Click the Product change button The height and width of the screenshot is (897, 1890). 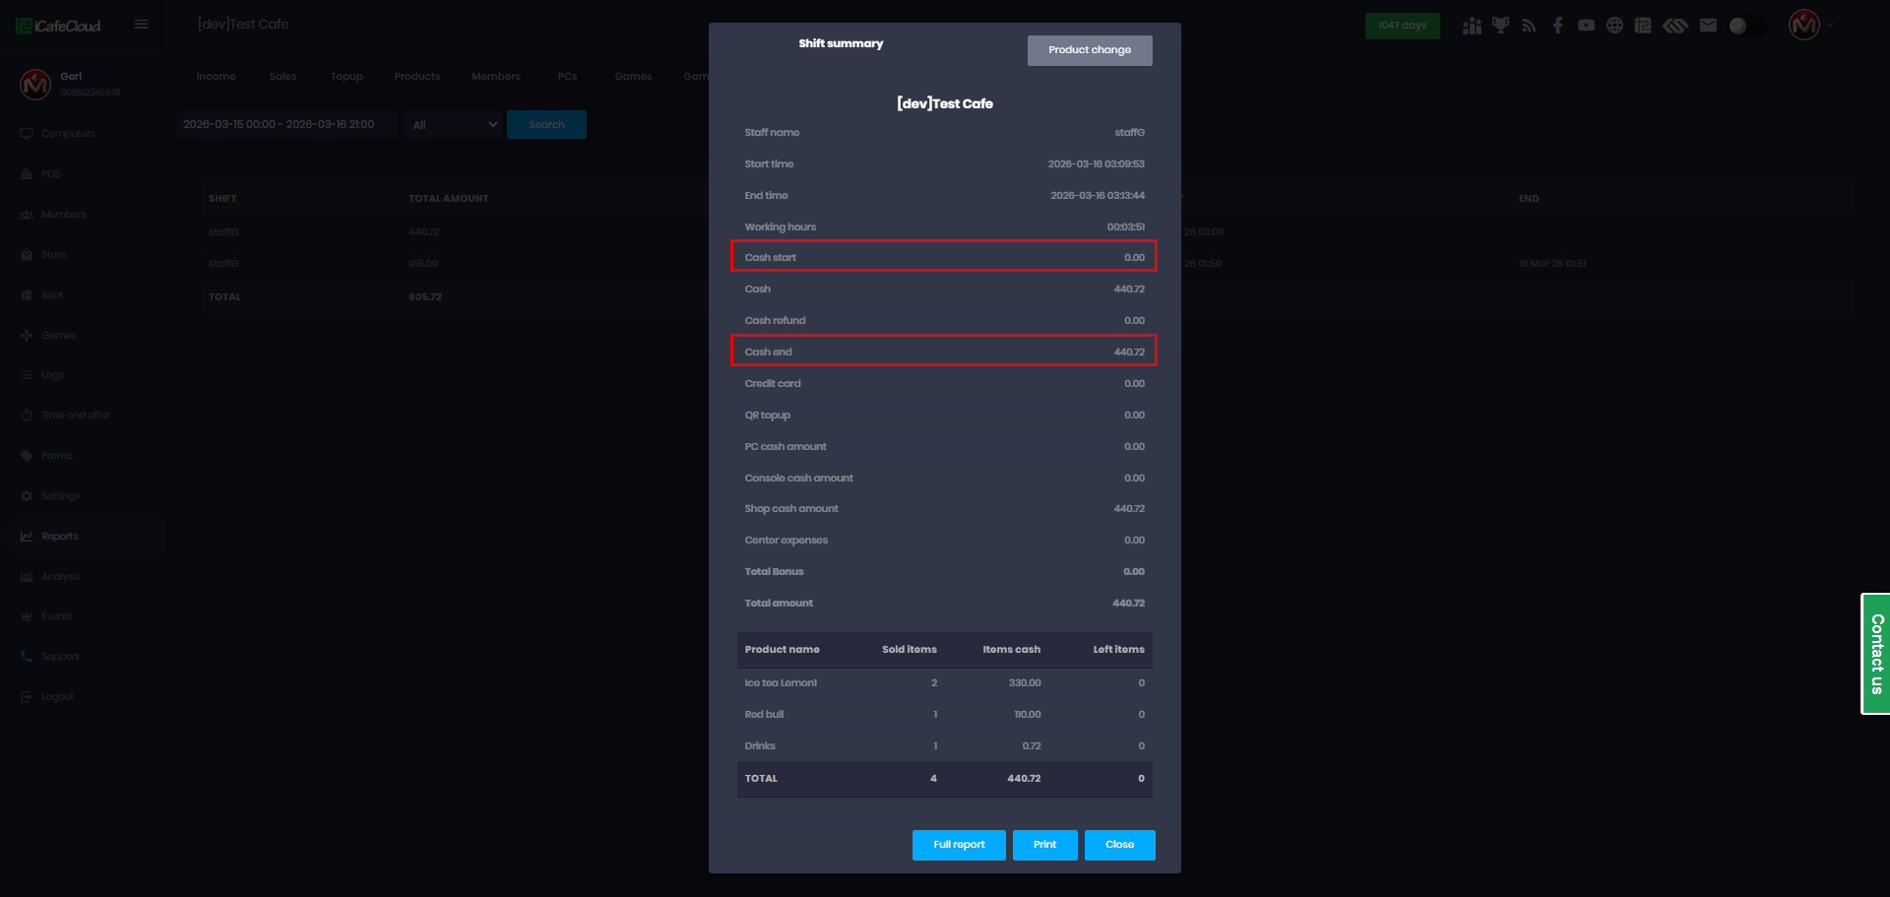point(1089,50)
